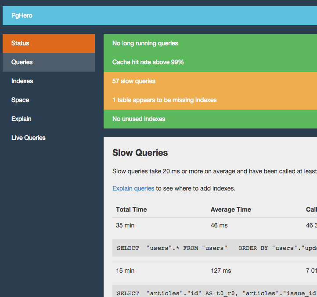This screenshot has width=317, height=297.
Task: Select the Status menu item
Action: 49,44
